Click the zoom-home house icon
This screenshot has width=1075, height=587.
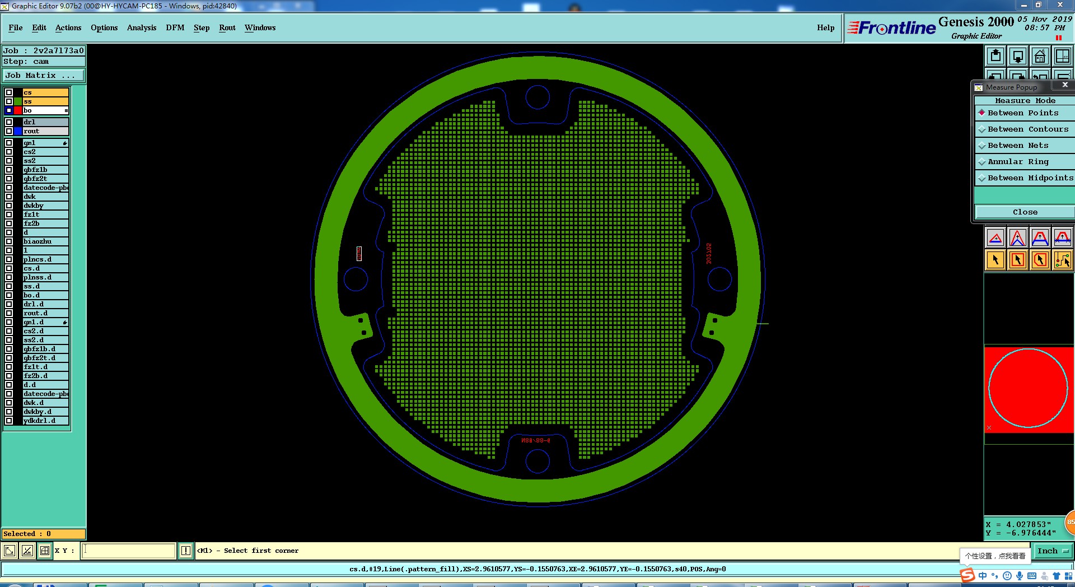pyautogui.click(x=1040, y=56)
